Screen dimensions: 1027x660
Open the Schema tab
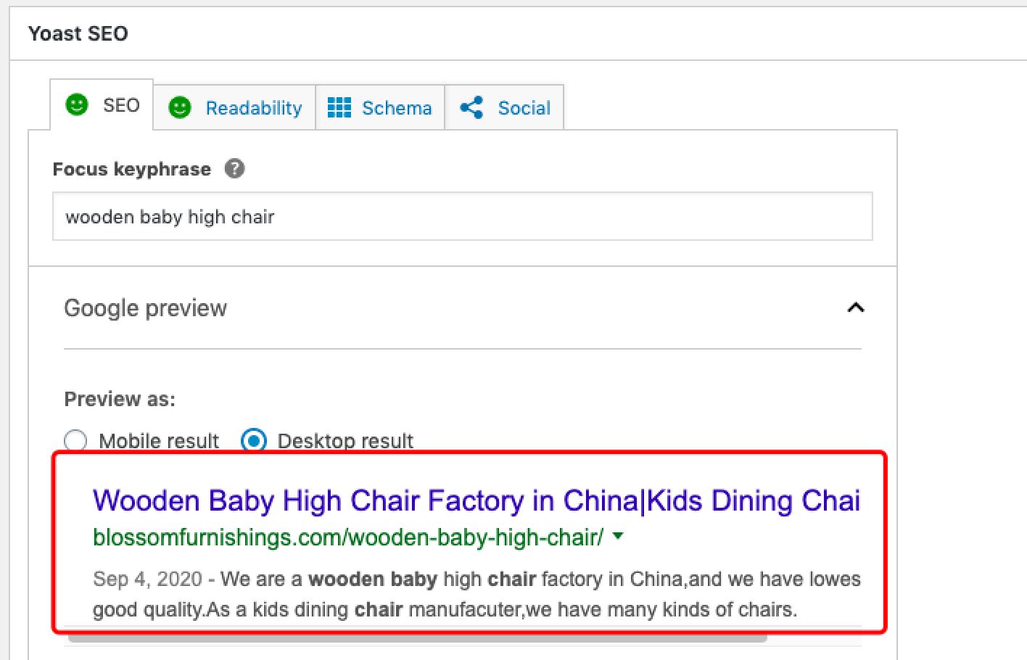380,108
